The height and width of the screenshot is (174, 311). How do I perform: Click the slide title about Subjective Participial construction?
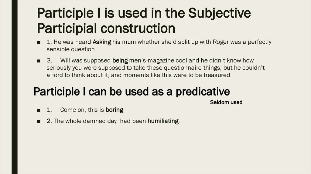[x=144, y=21]
